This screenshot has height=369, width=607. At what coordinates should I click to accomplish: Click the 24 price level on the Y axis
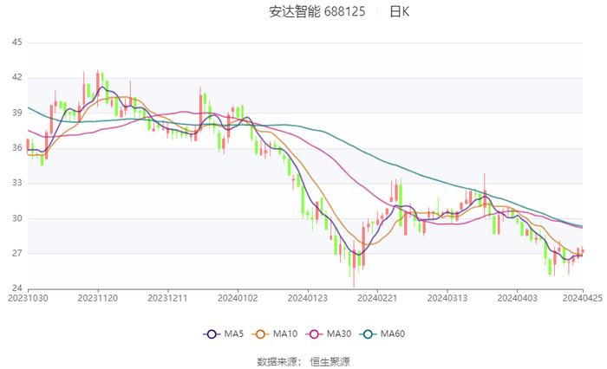click(16, 288)
